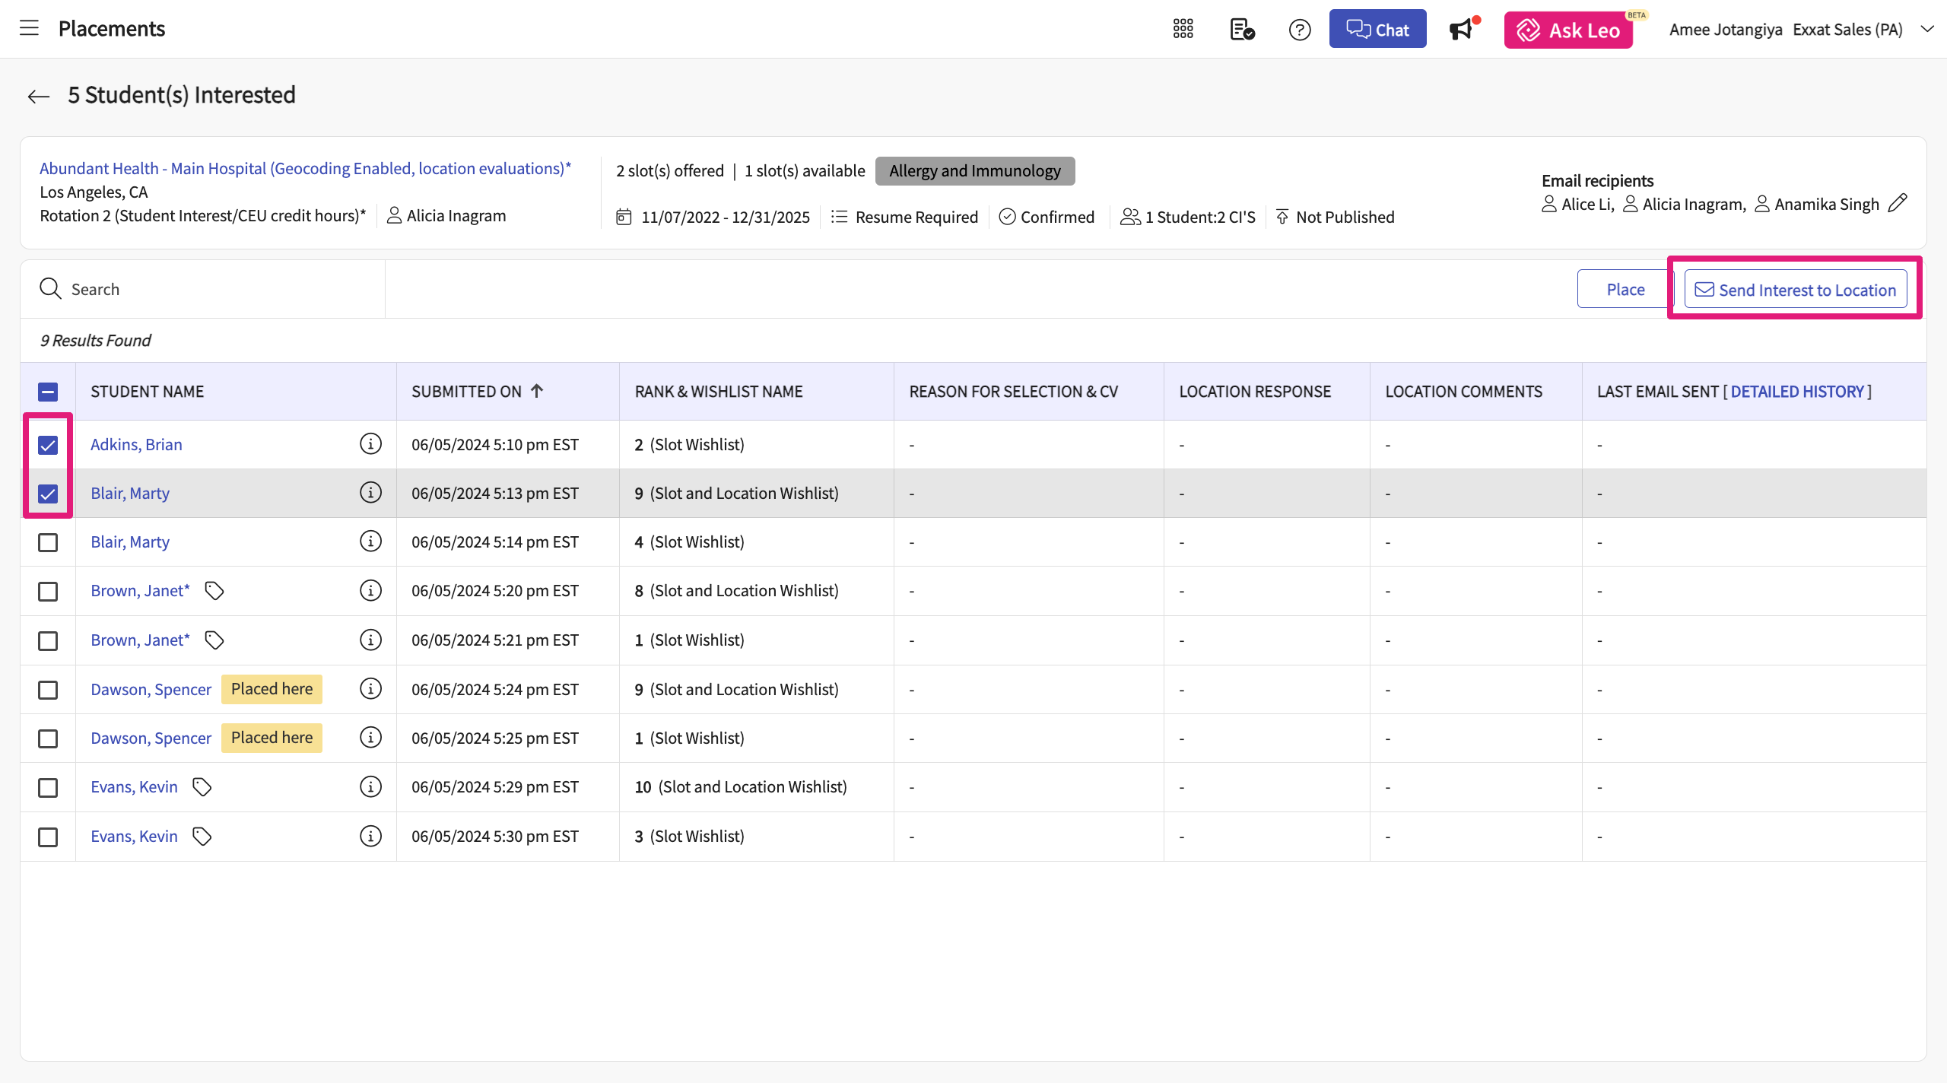1947x1083 pixels.
Task: Open Abundant Health - Main Hospital link
Action: click(x=305, y=168)
